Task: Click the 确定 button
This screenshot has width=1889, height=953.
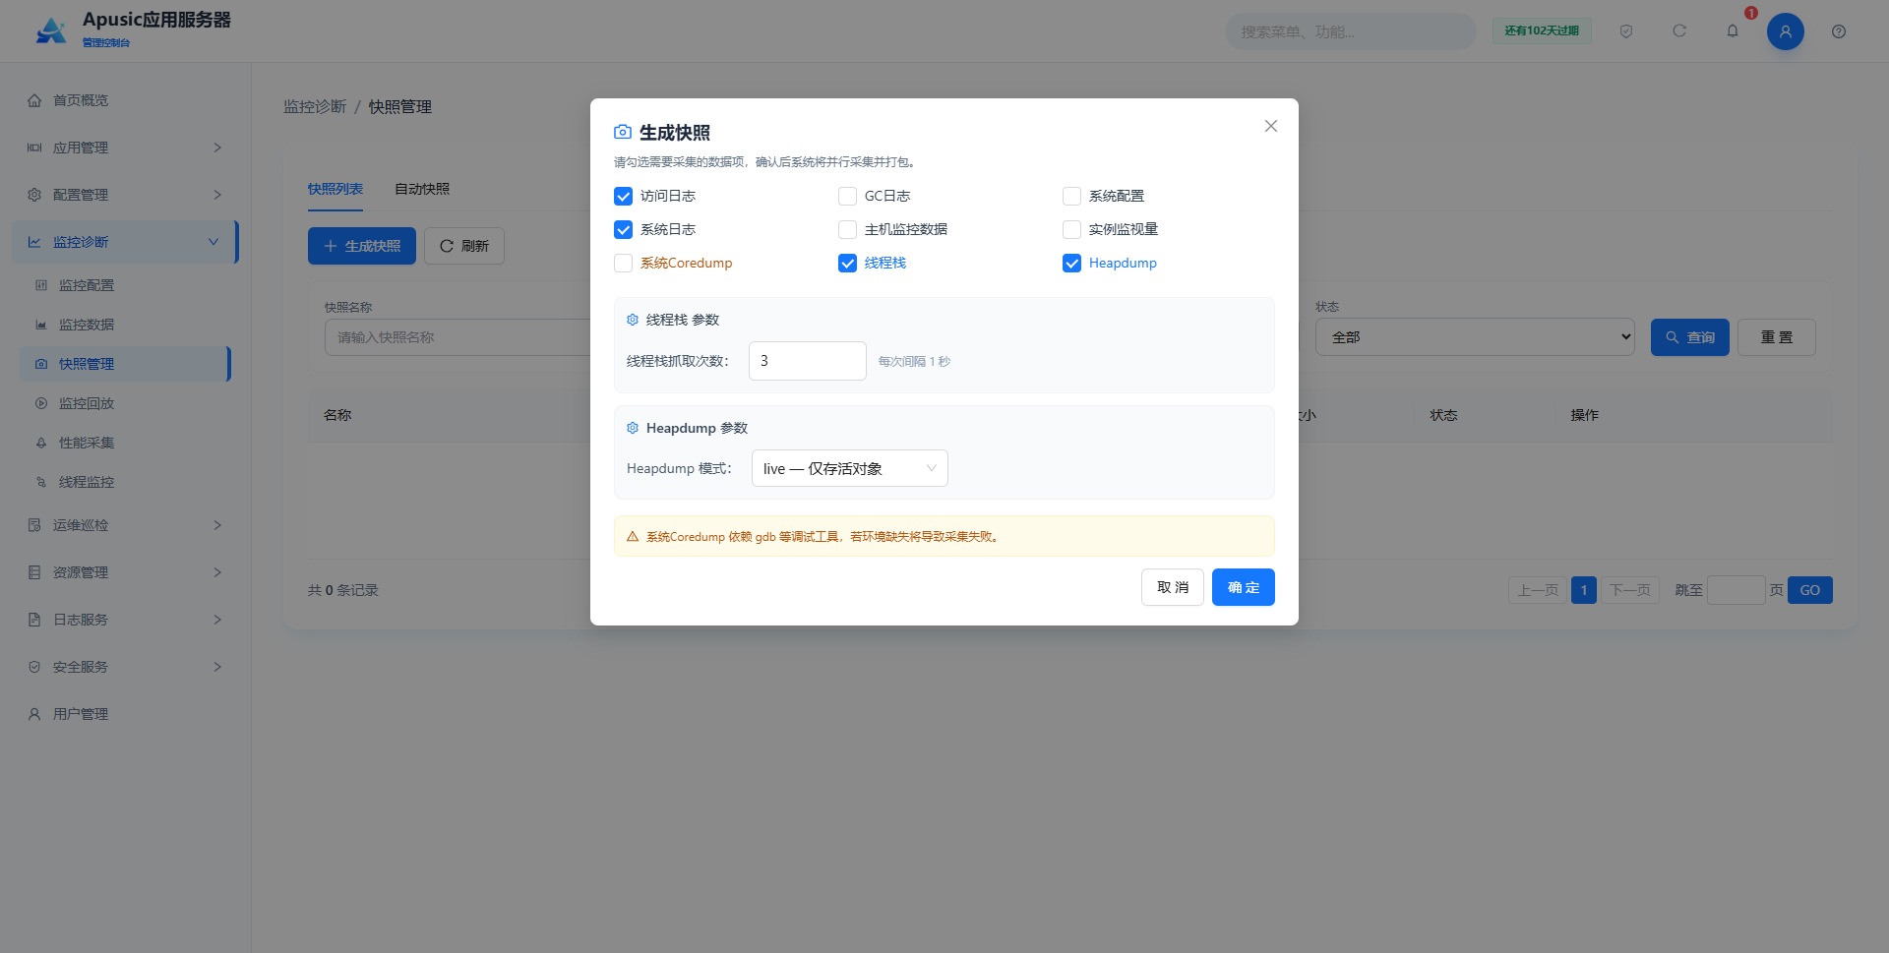Action: (x=1244, y=587)
